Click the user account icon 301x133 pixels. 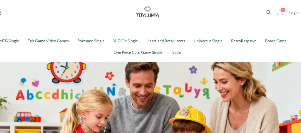(x=268, y=13)
